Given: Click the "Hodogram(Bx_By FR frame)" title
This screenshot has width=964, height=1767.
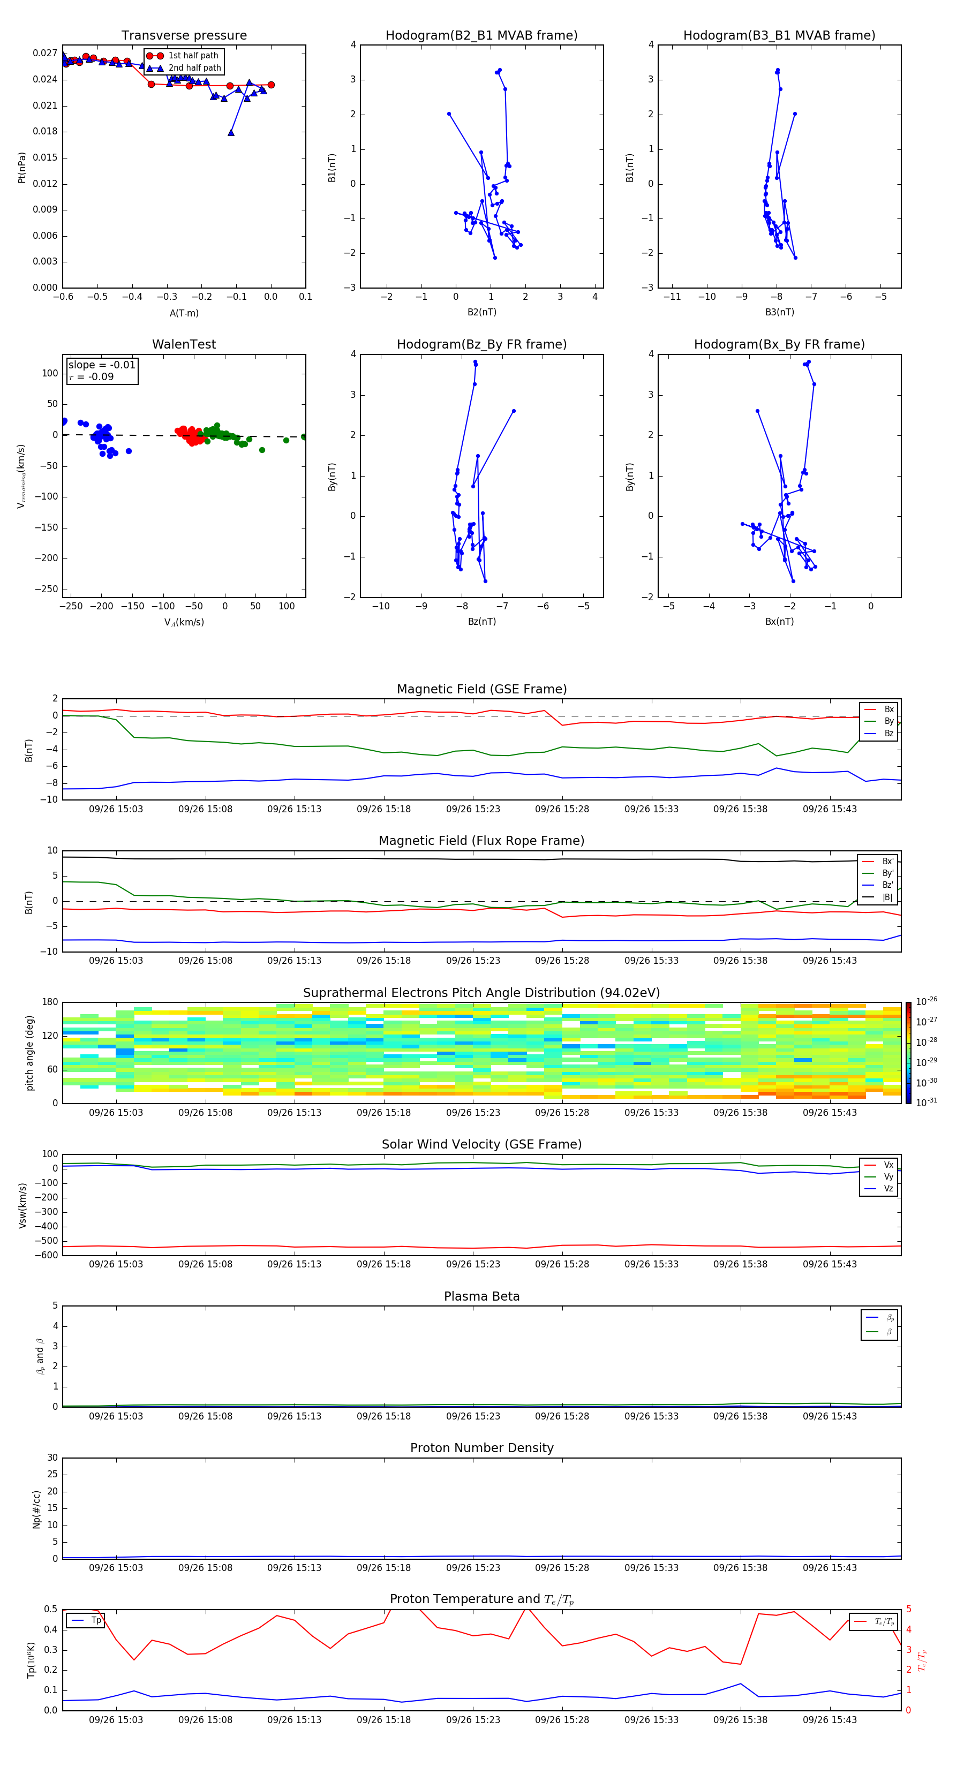Looking at the screenshot, I should (x=779, y=344).
